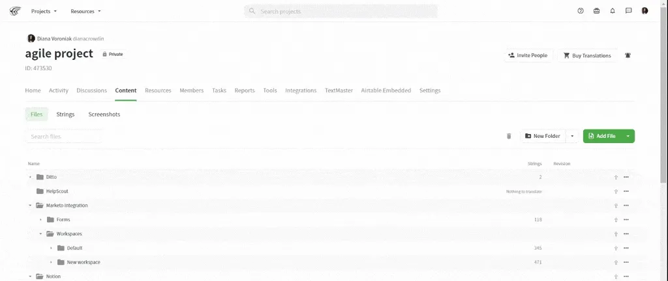Open more options for Ditto folder
The width and height of the screenshot is (668, 281).
click(626, 177)
